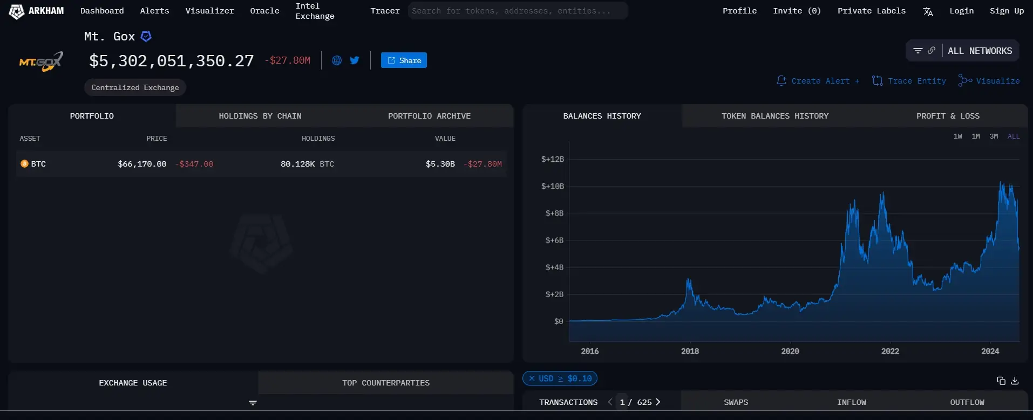Click the blue Share button
Viewport: 1033px width, 420px height.
404,60
